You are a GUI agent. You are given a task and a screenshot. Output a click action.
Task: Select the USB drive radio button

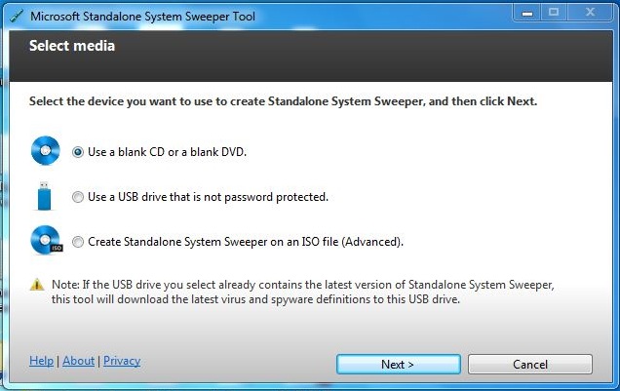click(78, 197)
